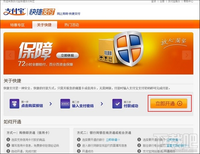Show previous banner with left arrow
200x154 pixels.
pyautogui.click(x=10, y=55)
